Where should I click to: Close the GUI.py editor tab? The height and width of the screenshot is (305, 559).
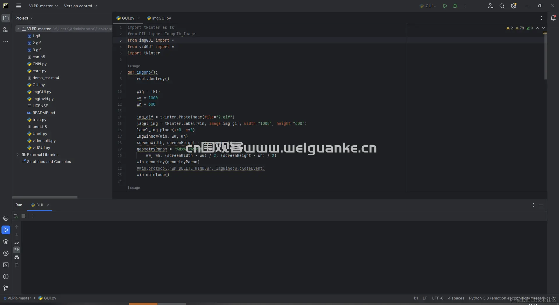click(x=139, y=18)
